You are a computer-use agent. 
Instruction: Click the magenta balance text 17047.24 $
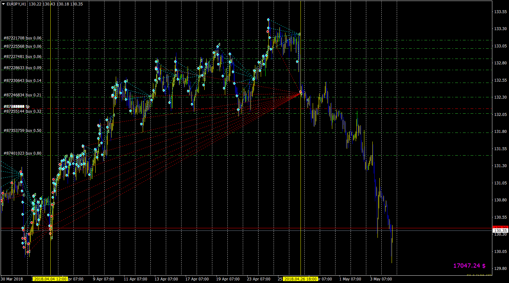(x=469, y=266)
